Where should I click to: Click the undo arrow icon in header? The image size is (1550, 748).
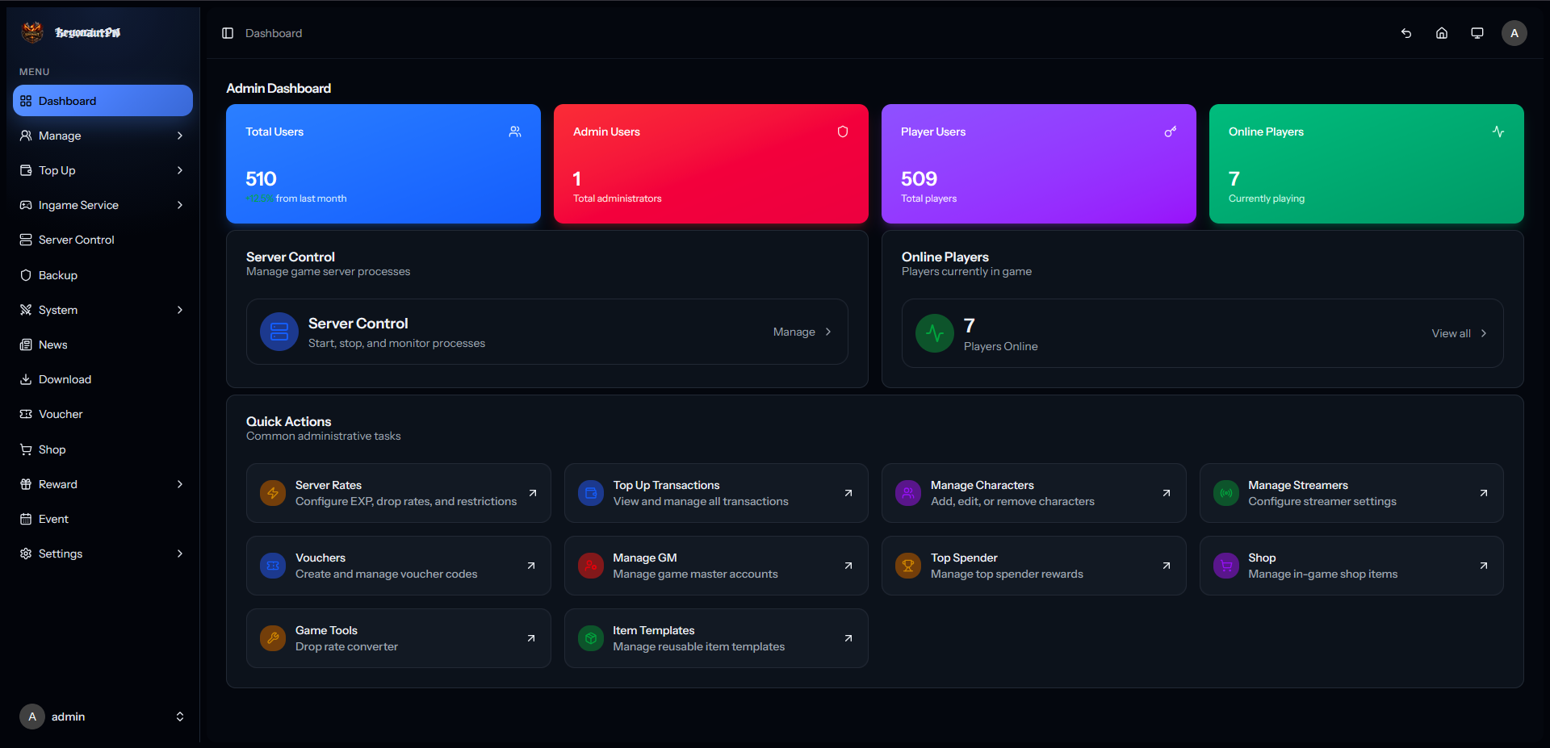1406,33
